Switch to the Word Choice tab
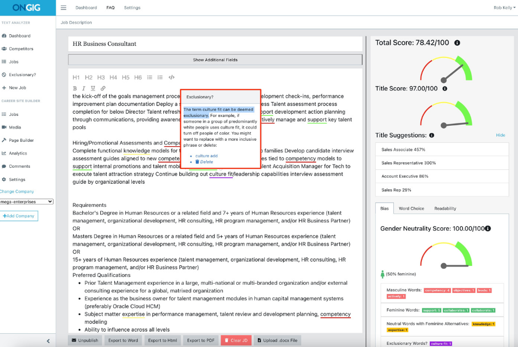Image resolution: width=518 pixels, height=347 pixels. 412,209
